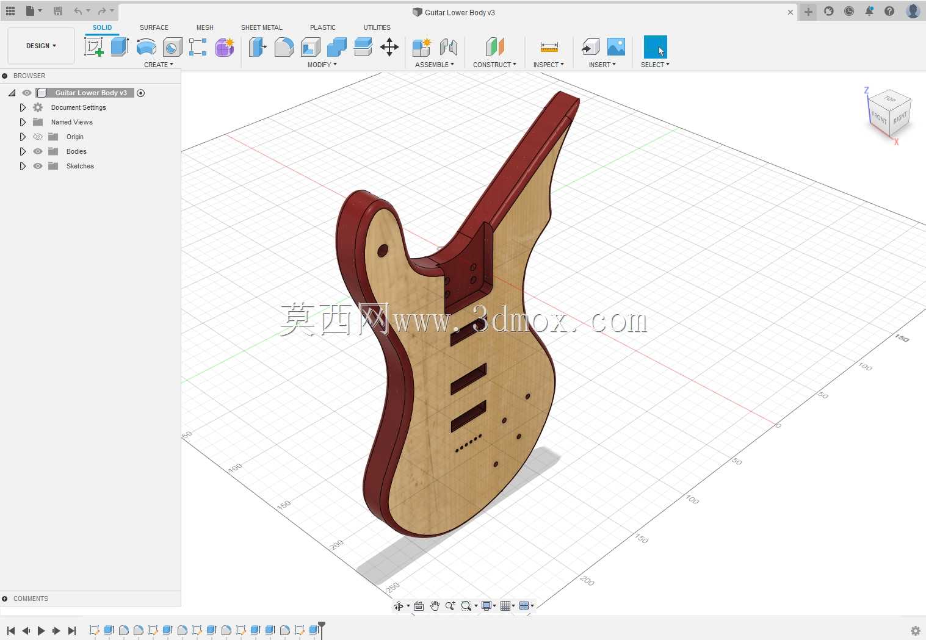Viewport: 926px width, 640px height.
Task: Click the Look At tool
Action: coord(419,606)
